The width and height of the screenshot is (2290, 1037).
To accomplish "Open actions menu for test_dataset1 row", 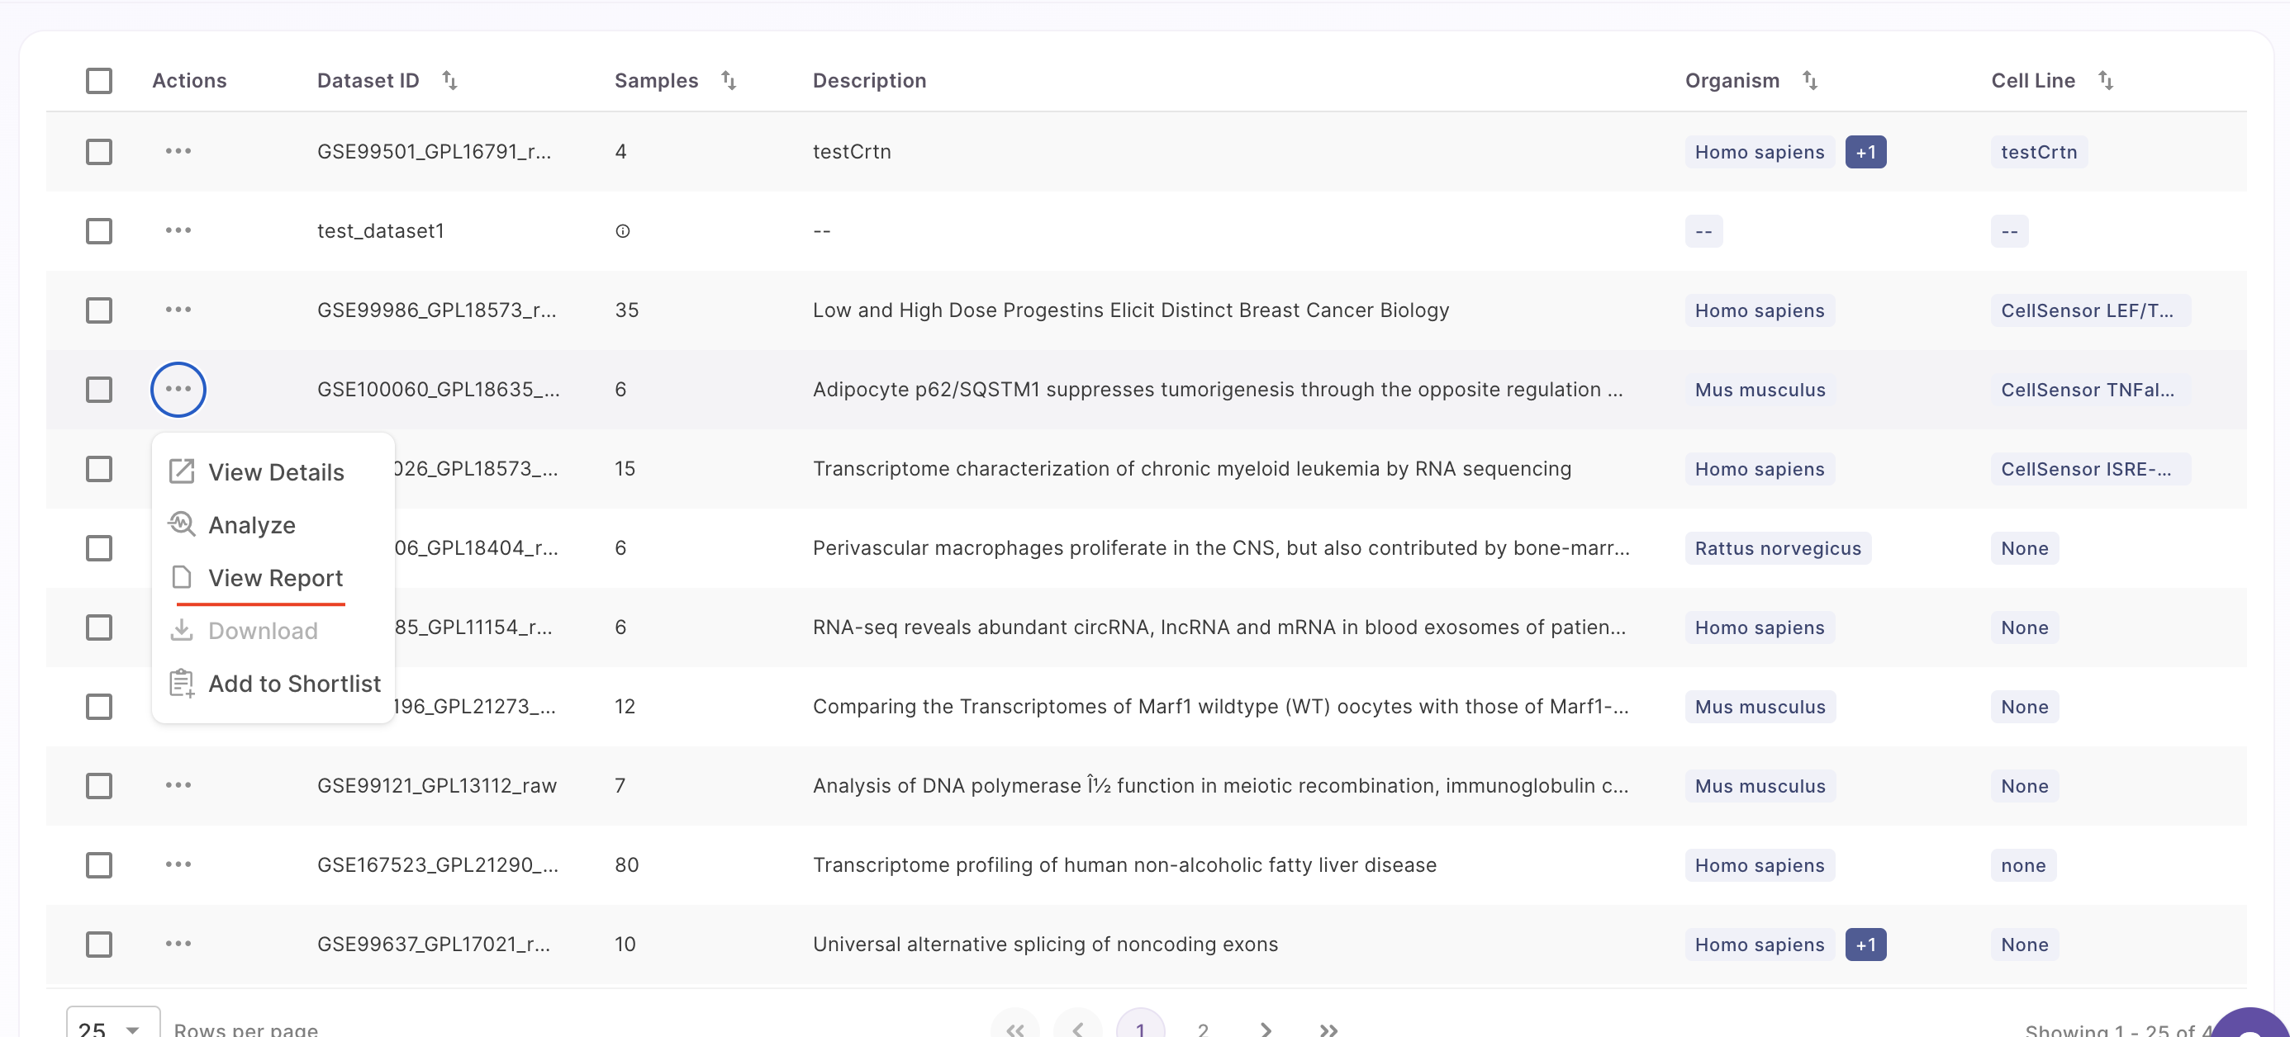I will click(x=178, y=230).
